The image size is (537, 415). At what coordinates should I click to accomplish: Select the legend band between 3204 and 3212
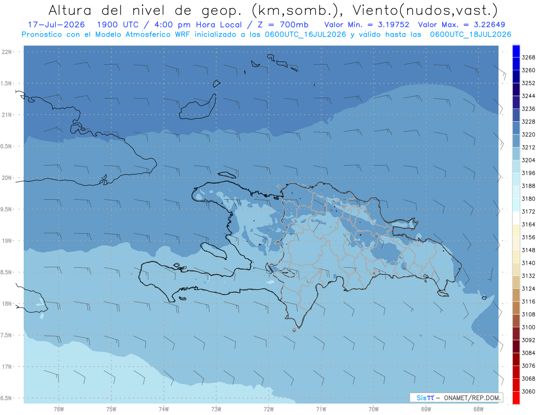pos(516,154)
